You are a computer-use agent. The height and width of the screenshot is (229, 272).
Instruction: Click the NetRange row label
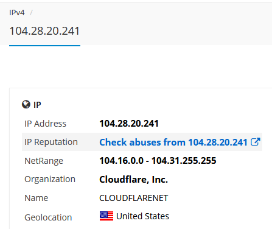[x=44, y=161]
